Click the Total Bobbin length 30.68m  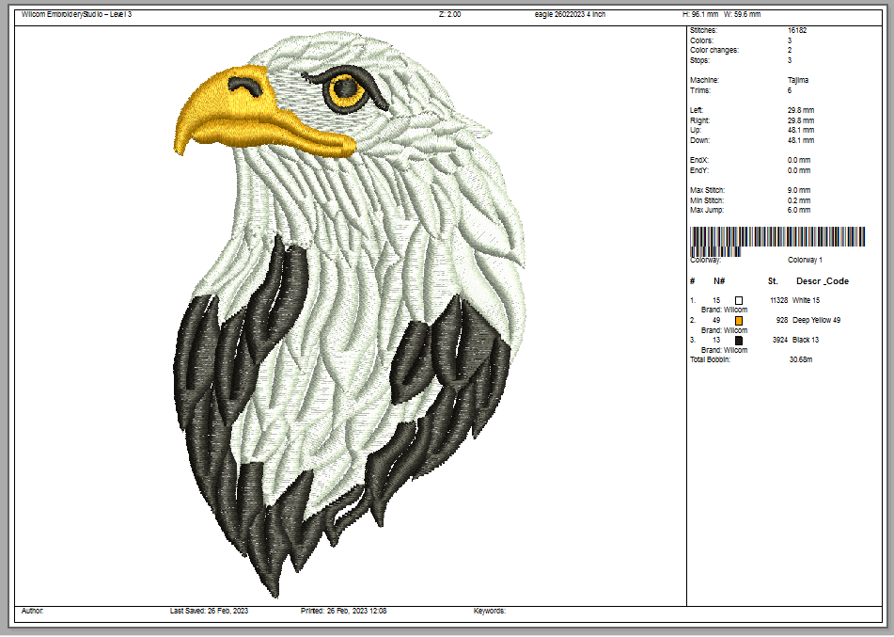click(801, 359)
